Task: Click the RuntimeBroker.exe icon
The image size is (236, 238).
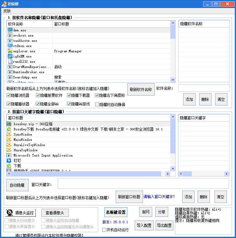Action: 10,72
